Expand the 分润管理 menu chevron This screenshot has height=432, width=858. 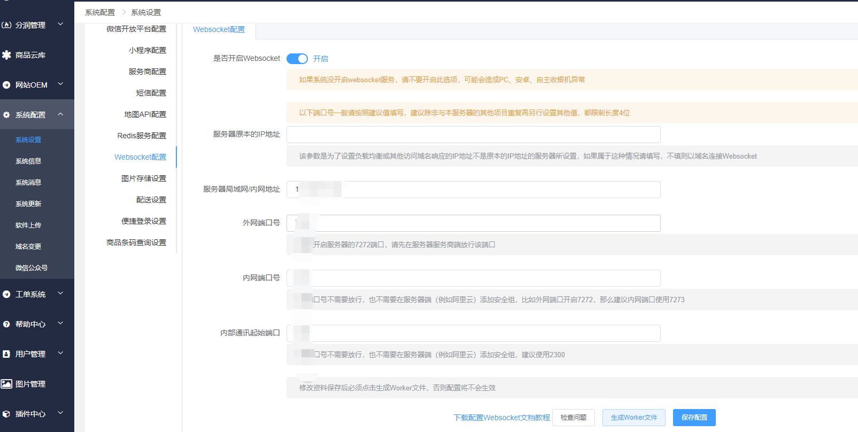tap(60, 24)
